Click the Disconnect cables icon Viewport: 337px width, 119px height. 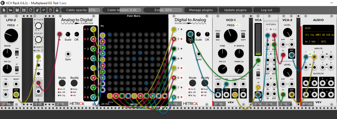point(37,10)
